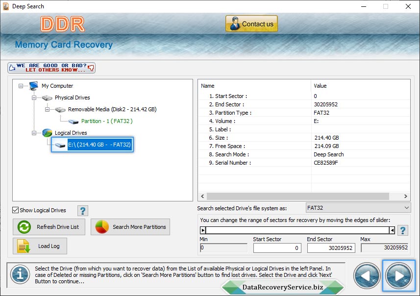The width and height of the screenshot is (420, 296).
Task: Click the Deep Search title bar app icon
Action: 6,6
